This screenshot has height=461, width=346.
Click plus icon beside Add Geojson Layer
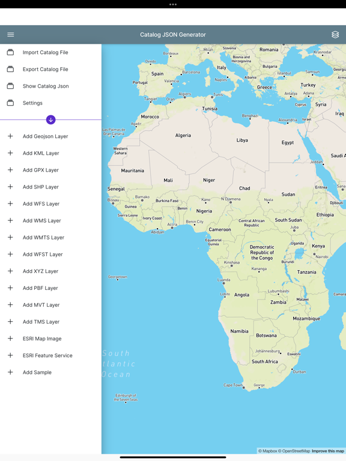click(10, 136)
